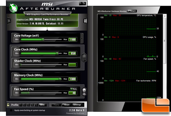The width and height of the screenshot is (171, 116).
Task: Click the profile Save button
Action: (43, 105)
